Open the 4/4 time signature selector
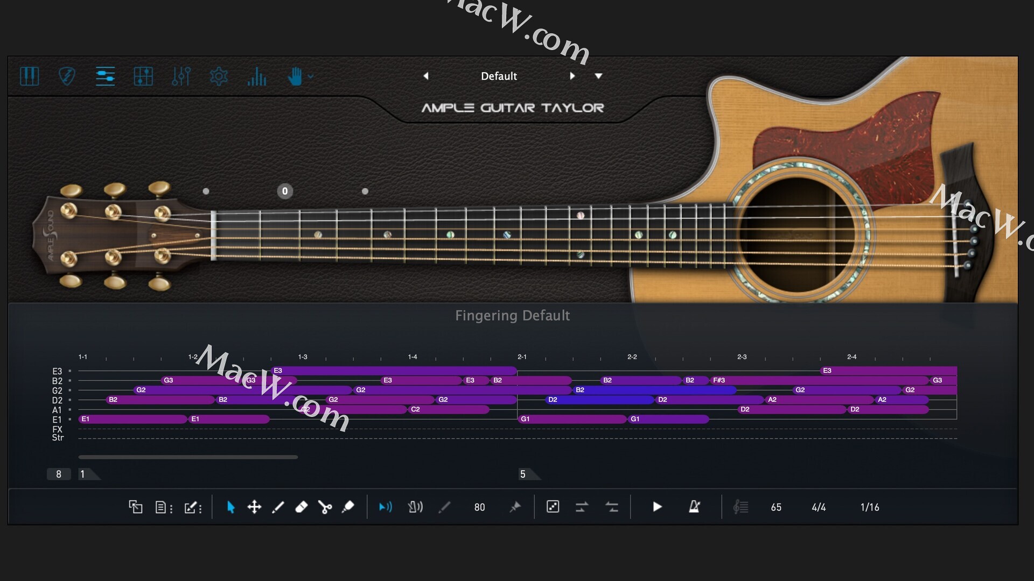Screen dimensions: 1034x581 pyautogui.click(x=819, y=507)
